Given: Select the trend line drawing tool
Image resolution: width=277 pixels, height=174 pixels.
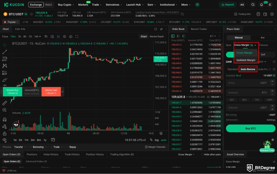Looking at the screenshot, I should click(x=5, y=52).
